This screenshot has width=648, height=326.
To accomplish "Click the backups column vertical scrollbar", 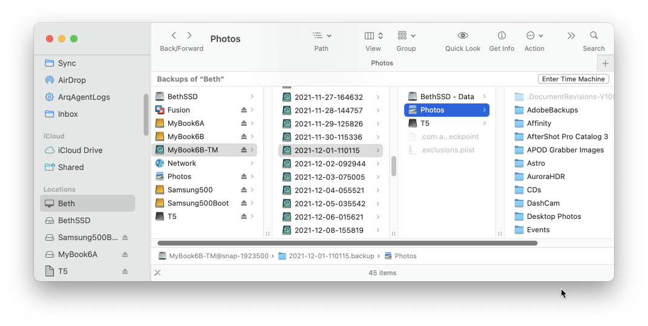I will (393, 166).
